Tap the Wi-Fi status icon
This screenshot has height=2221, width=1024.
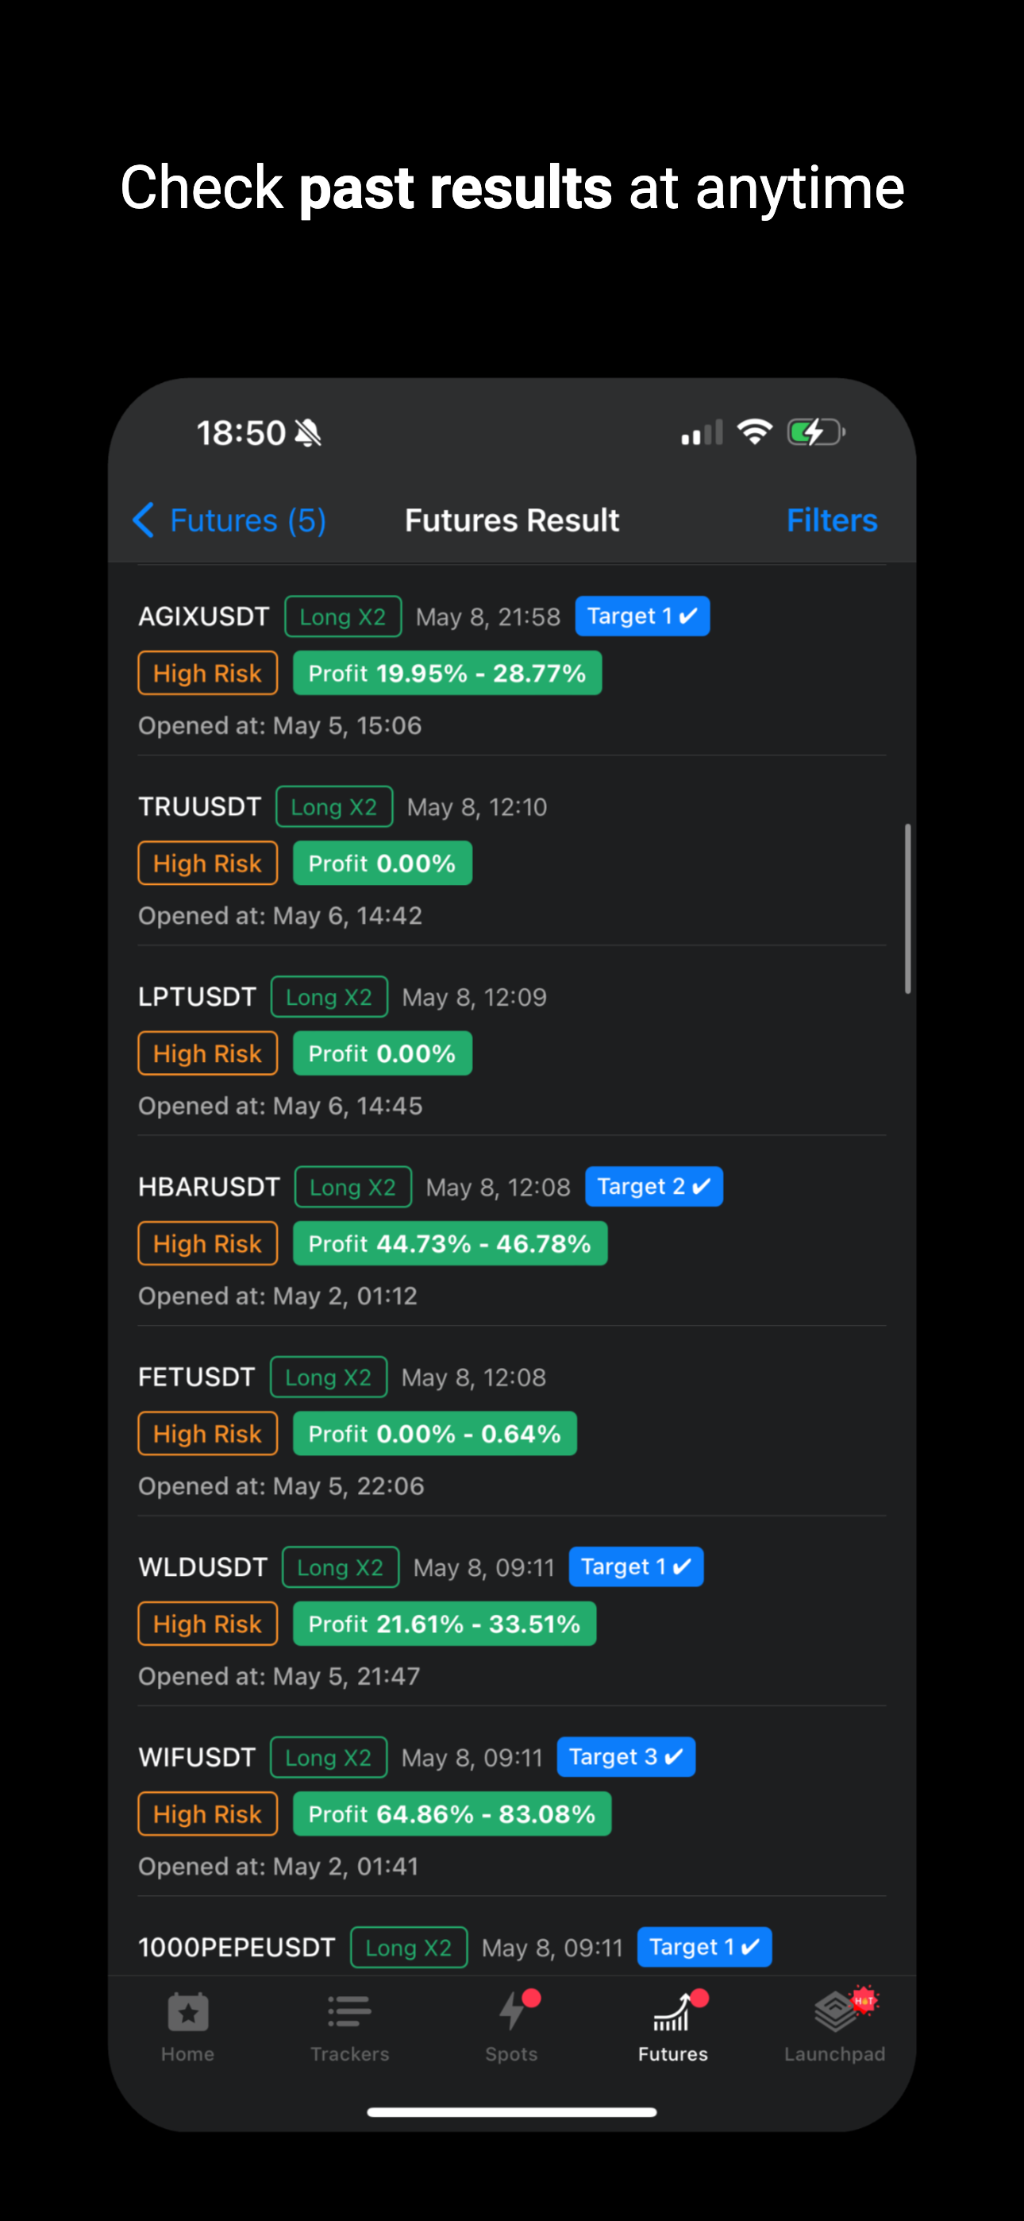coord(754,432)
